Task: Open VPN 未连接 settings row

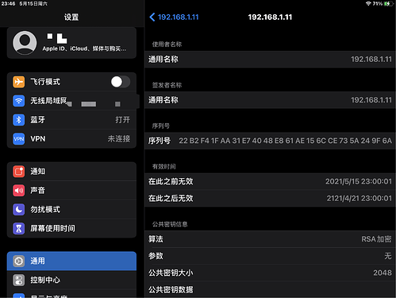Action: pos(71,139)
